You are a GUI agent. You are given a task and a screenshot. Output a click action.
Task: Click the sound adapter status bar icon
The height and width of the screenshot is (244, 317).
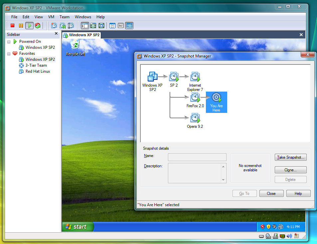click(x=289, y=236)
